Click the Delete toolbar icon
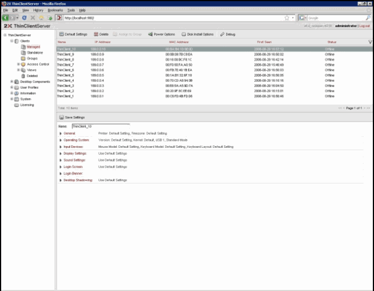The height and width of the screenshot is (291, 374). click(96, 34)
